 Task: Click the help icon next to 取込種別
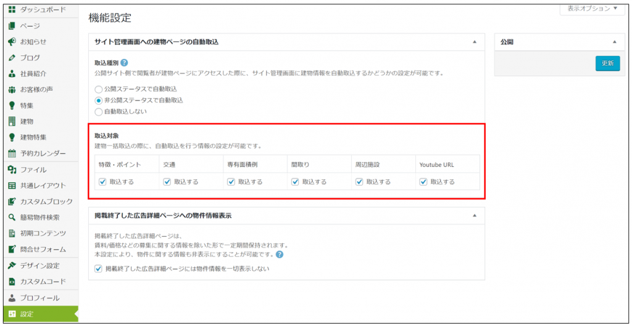(x=124, y=63)
